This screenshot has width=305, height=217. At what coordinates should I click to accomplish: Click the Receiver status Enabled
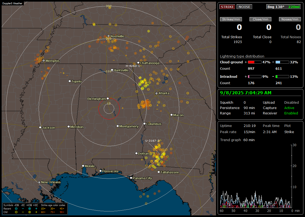point(291,113)
